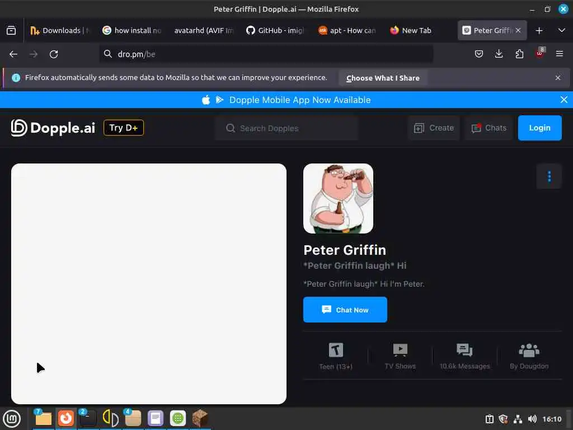Open the Extensions puzzle icon
The width and height of the screenshot is (573, 430).
(519, 54)
